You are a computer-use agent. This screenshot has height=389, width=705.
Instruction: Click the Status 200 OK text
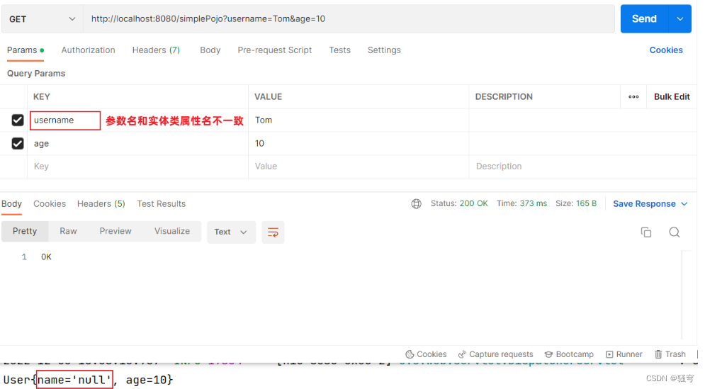pos(459,204)
